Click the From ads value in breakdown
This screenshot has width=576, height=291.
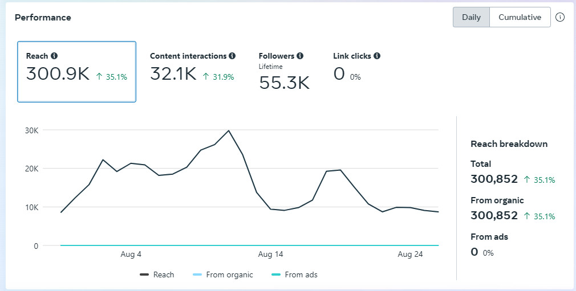[x=474, y=252]
